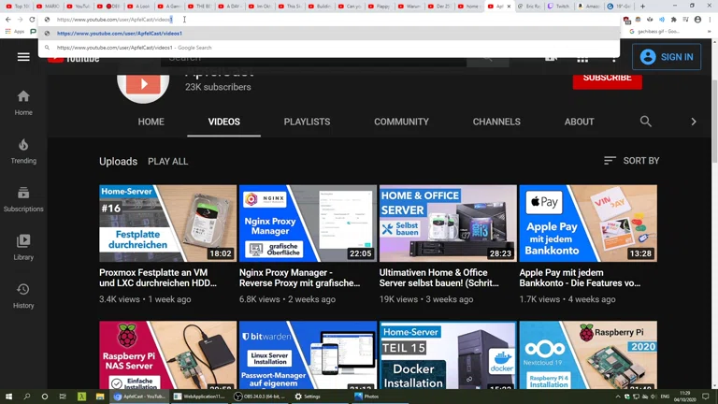
Task: Click the browser reload button
Action: point(33,20)
